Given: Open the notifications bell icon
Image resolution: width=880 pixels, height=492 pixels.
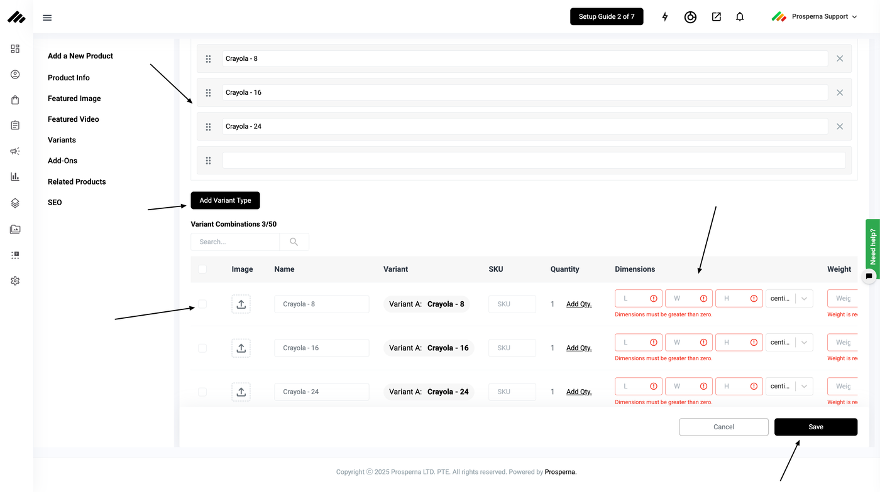Looking at the screenshot, I should [x=740, y=17].
